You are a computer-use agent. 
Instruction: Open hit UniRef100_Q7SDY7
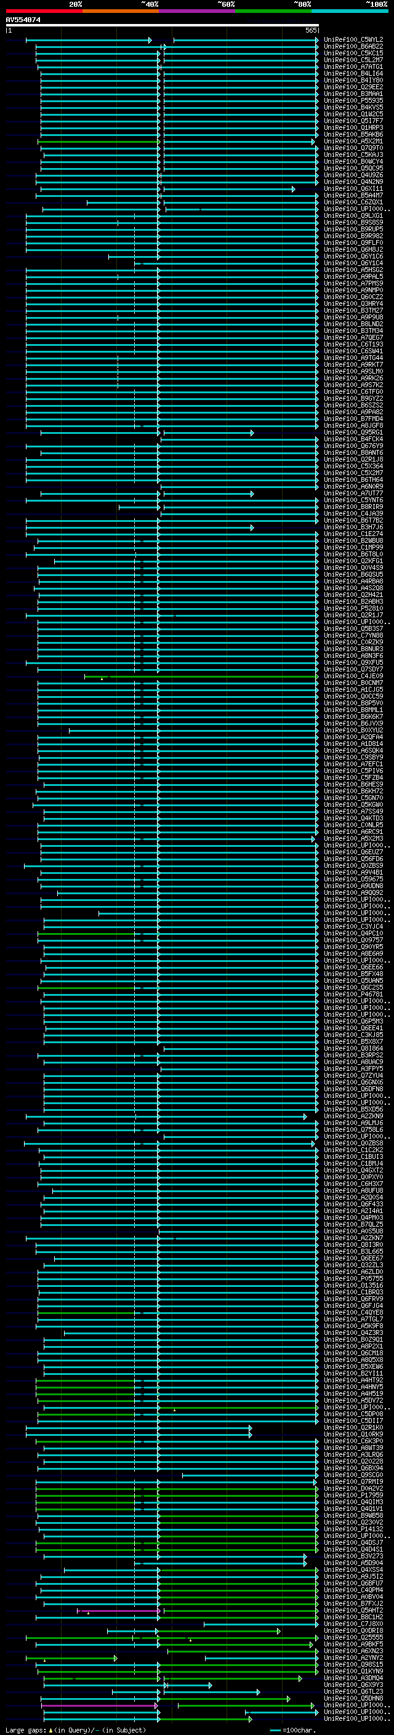pos(353,670)
